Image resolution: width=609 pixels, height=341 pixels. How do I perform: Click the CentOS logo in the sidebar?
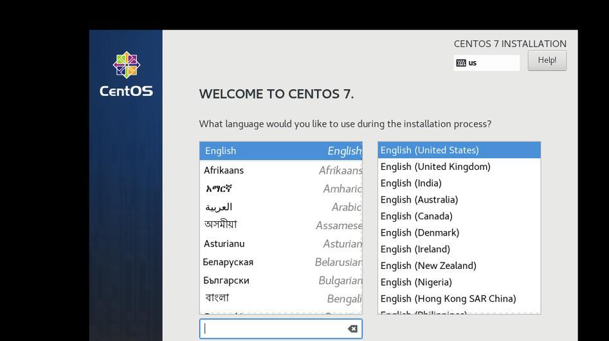pos(126,74)
